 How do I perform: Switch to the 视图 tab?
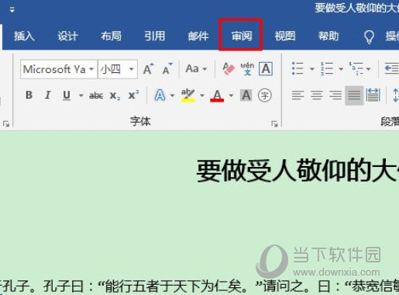pos(284,36)
